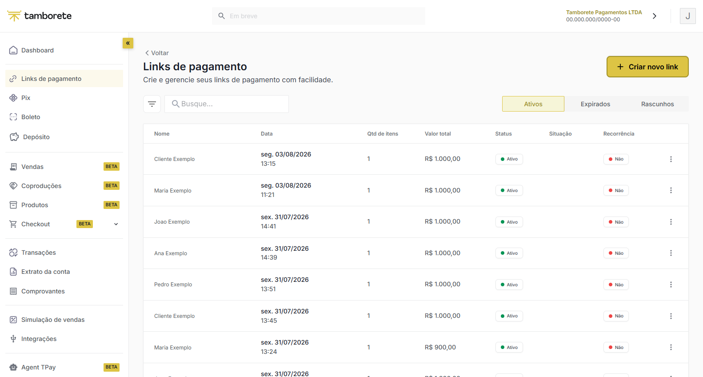Click the Agent TPay robot icon
The height and width of the screenshot is (377, 703).
tap(13, 367)
